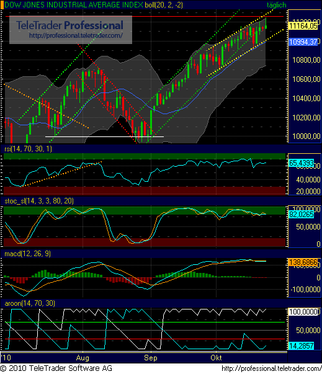Viewport: 322px width, 374px height.
Task: Click the 10800,00 price axis label
Action: coord(306,60)
